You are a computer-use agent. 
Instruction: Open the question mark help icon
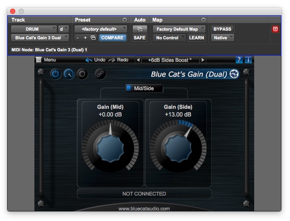tap(239, 60)
